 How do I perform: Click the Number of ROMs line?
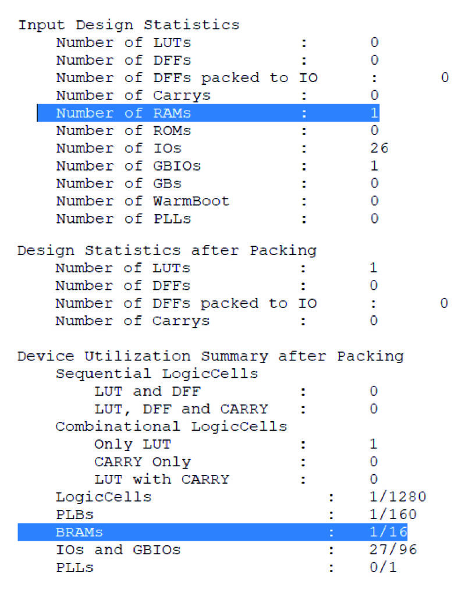(217, 130)
